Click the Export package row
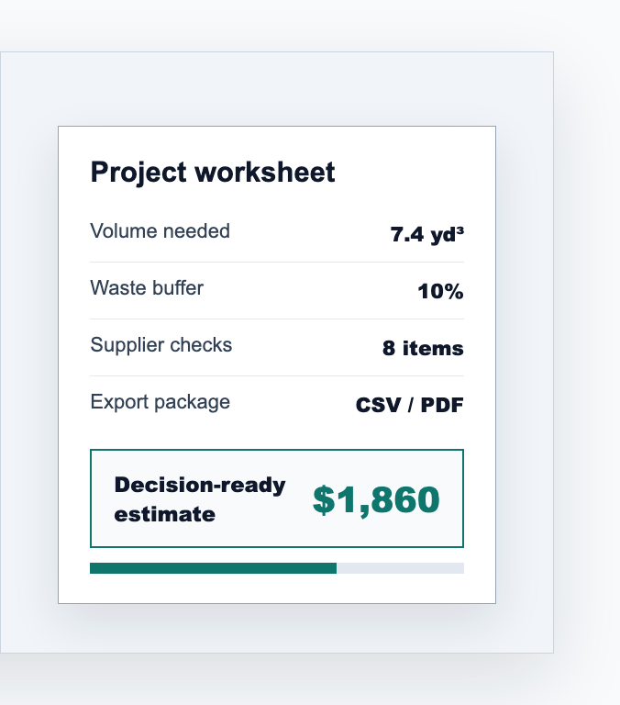 pyautogui.click(x=277, y=405)
